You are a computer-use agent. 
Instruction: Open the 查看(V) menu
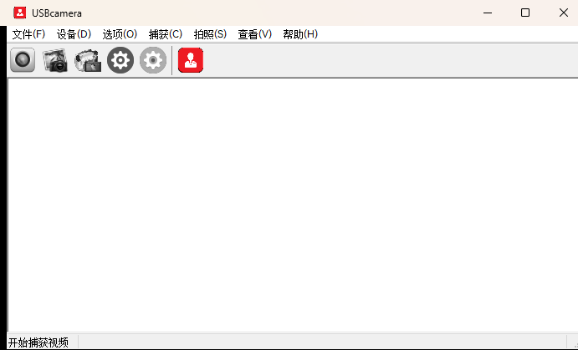tap(255, 34)
